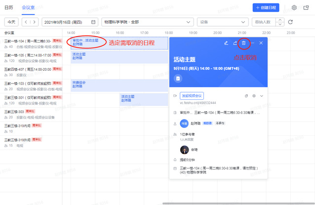The width and height of the screenshot is (315, 205).
Task: Copy the video meeting link via copy icon
Action: click(x=246, y=96)
